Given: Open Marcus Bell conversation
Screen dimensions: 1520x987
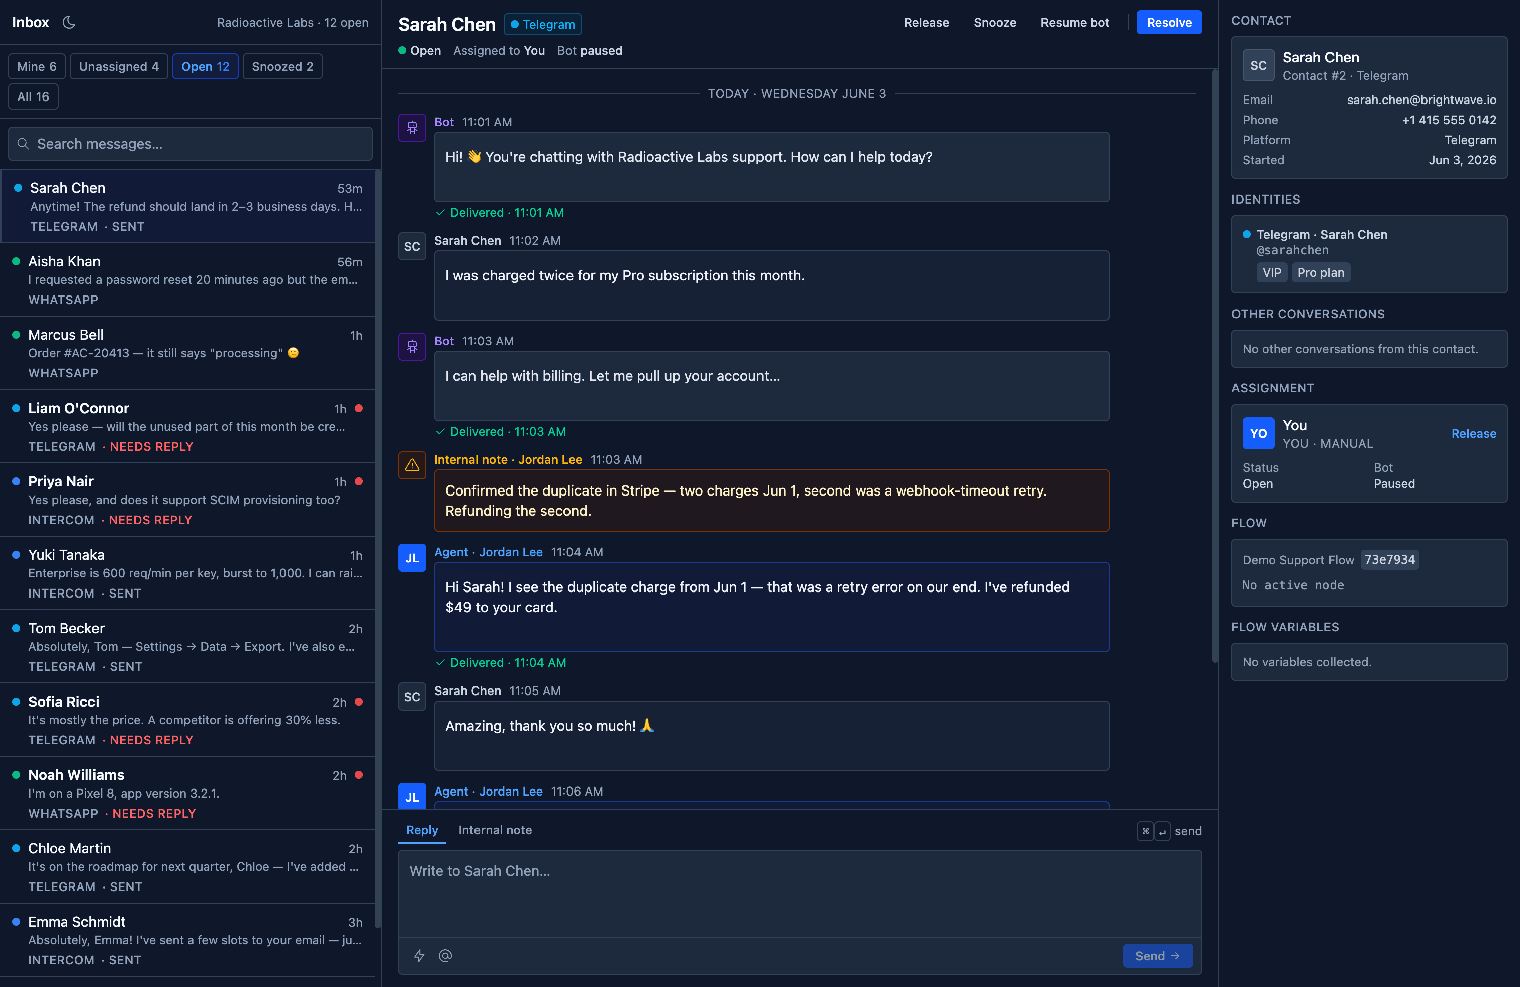Looking at the screenshot, I should coord(188,353).
